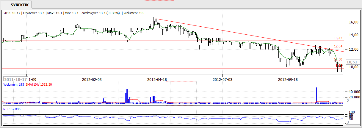Click the tallest volume bar near October 2012
Image resolution: width=362 pixels, height=128 pixels.
pyautogui.click(x=316, y=95)
